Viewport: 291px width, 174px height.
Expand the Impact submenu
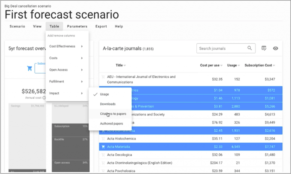click(x=67, y=93)
